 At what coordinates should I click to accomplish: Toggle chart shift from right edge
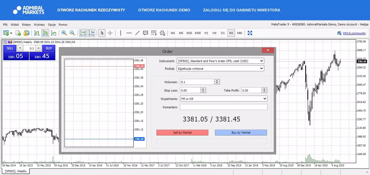coord(91,33)
